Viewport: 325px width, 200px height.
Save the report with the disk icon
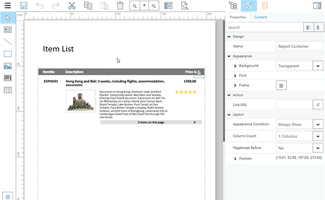pyautogui.click(x=24, y=6)
